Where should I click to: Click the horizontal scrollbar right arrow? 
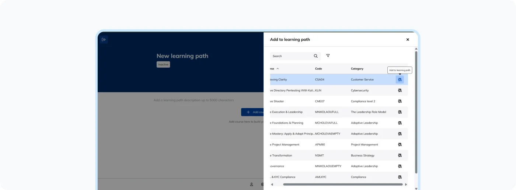click(406, 184)
